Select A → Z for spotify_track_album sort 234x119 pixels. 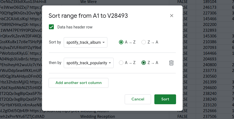tap(121, 42)
